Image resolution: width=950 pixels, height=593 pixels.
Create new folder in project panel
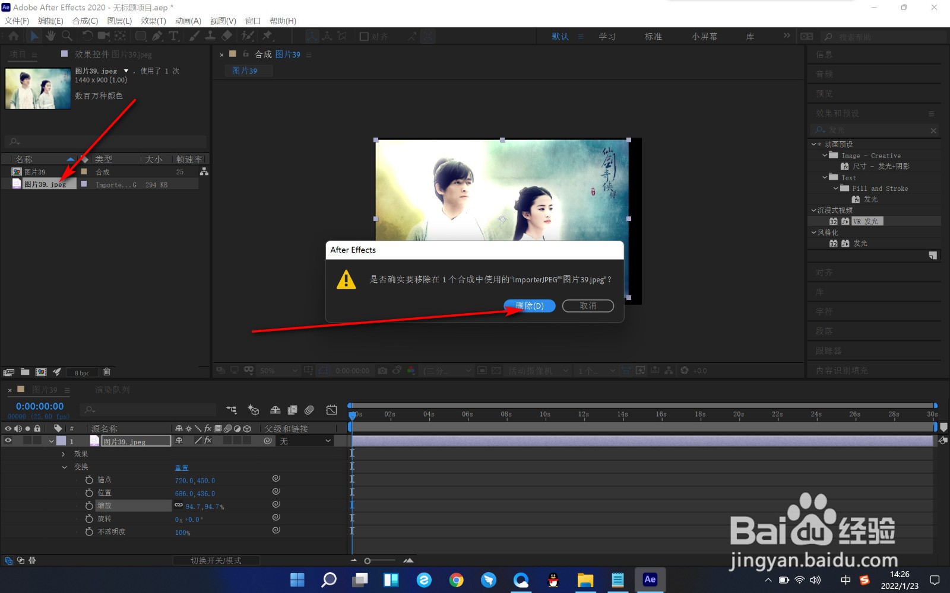[x=25, y=372]
